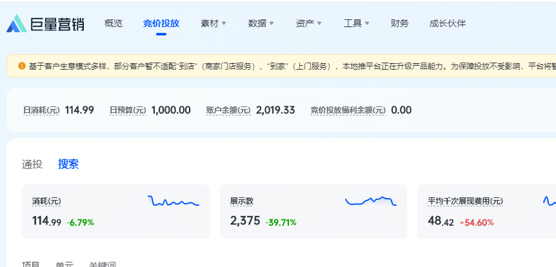Expand the 素材 dropdown menu
The image size is (556, 267).
coord(213,23)
